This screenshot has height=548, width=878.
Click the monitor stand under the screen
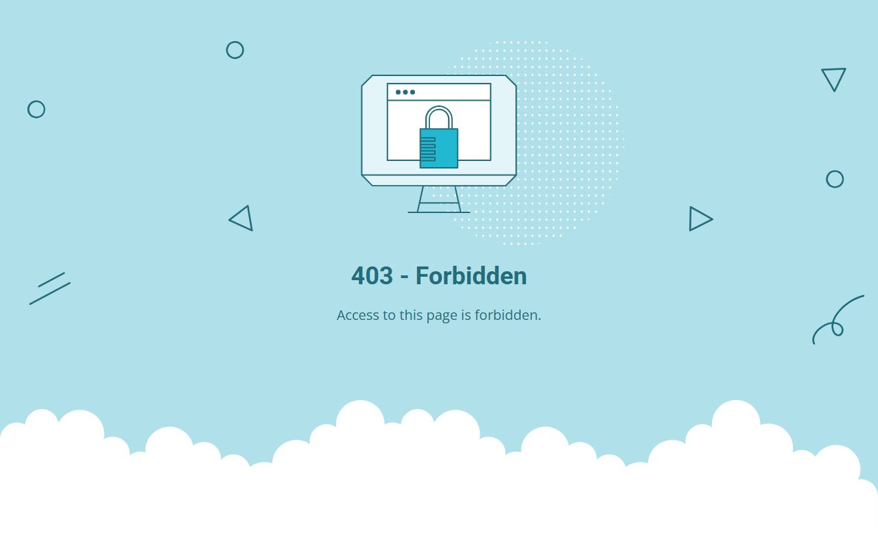coord(439,199)
